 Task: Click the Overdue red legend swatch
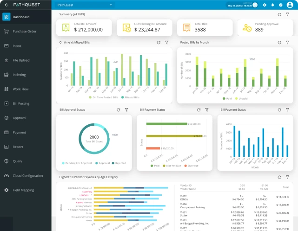(x=186, y=166)
